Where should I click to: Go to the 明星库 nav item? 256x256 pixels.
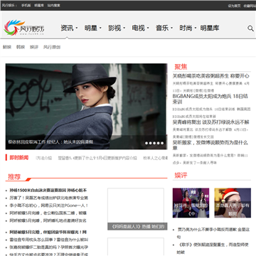tap(210, 28)
